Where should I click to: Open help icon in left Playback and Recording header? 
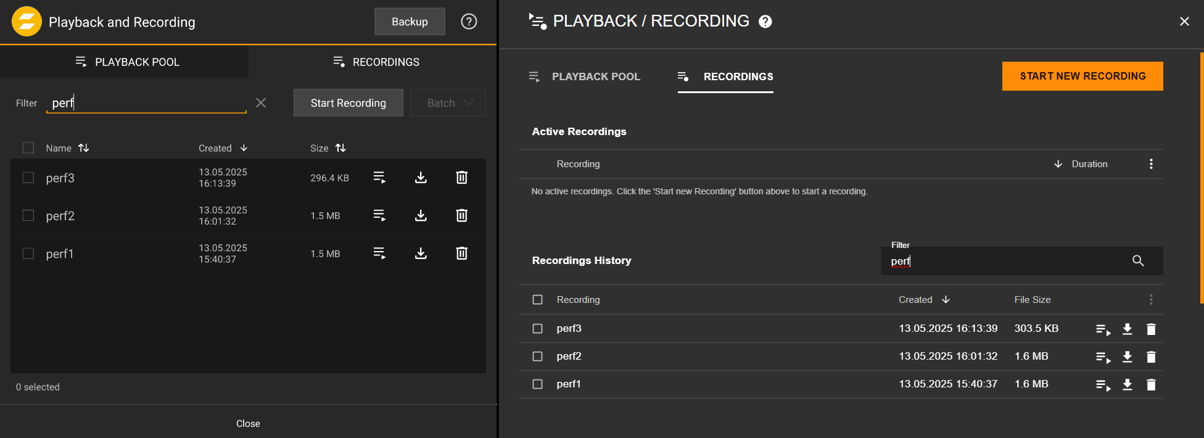point(469,22)
